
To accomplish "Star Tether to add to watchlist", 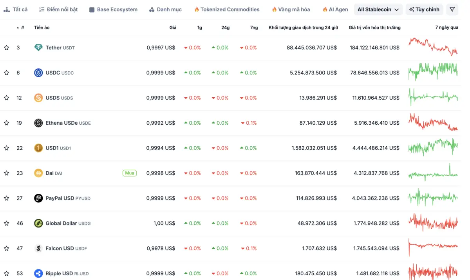I will pyautogui.click(x=6, y=47).
